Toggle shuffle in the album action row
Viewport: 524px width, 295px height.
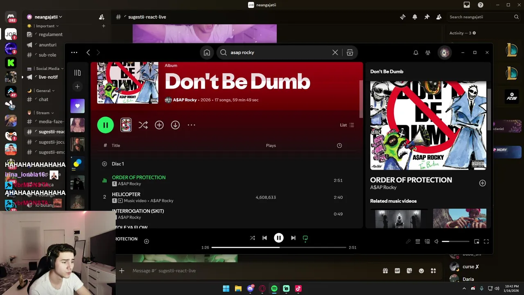point(143,125)
